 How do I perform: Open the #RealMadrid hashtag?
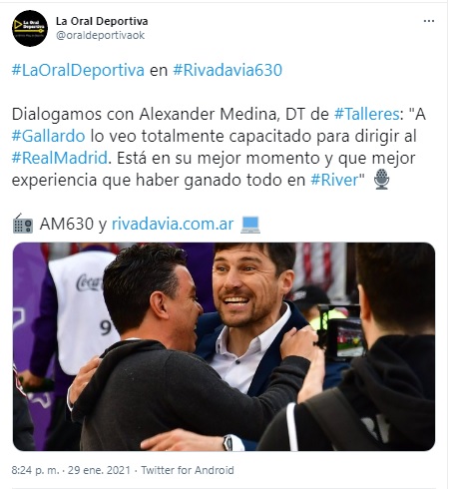60,158
